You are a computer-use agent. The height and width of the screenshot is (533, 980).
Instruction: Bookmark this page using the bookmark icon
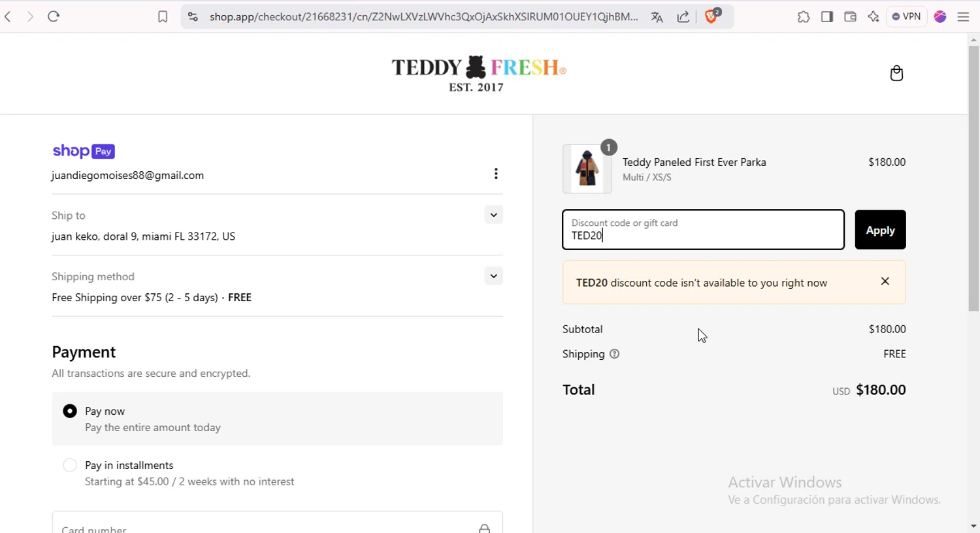[163, 17]
